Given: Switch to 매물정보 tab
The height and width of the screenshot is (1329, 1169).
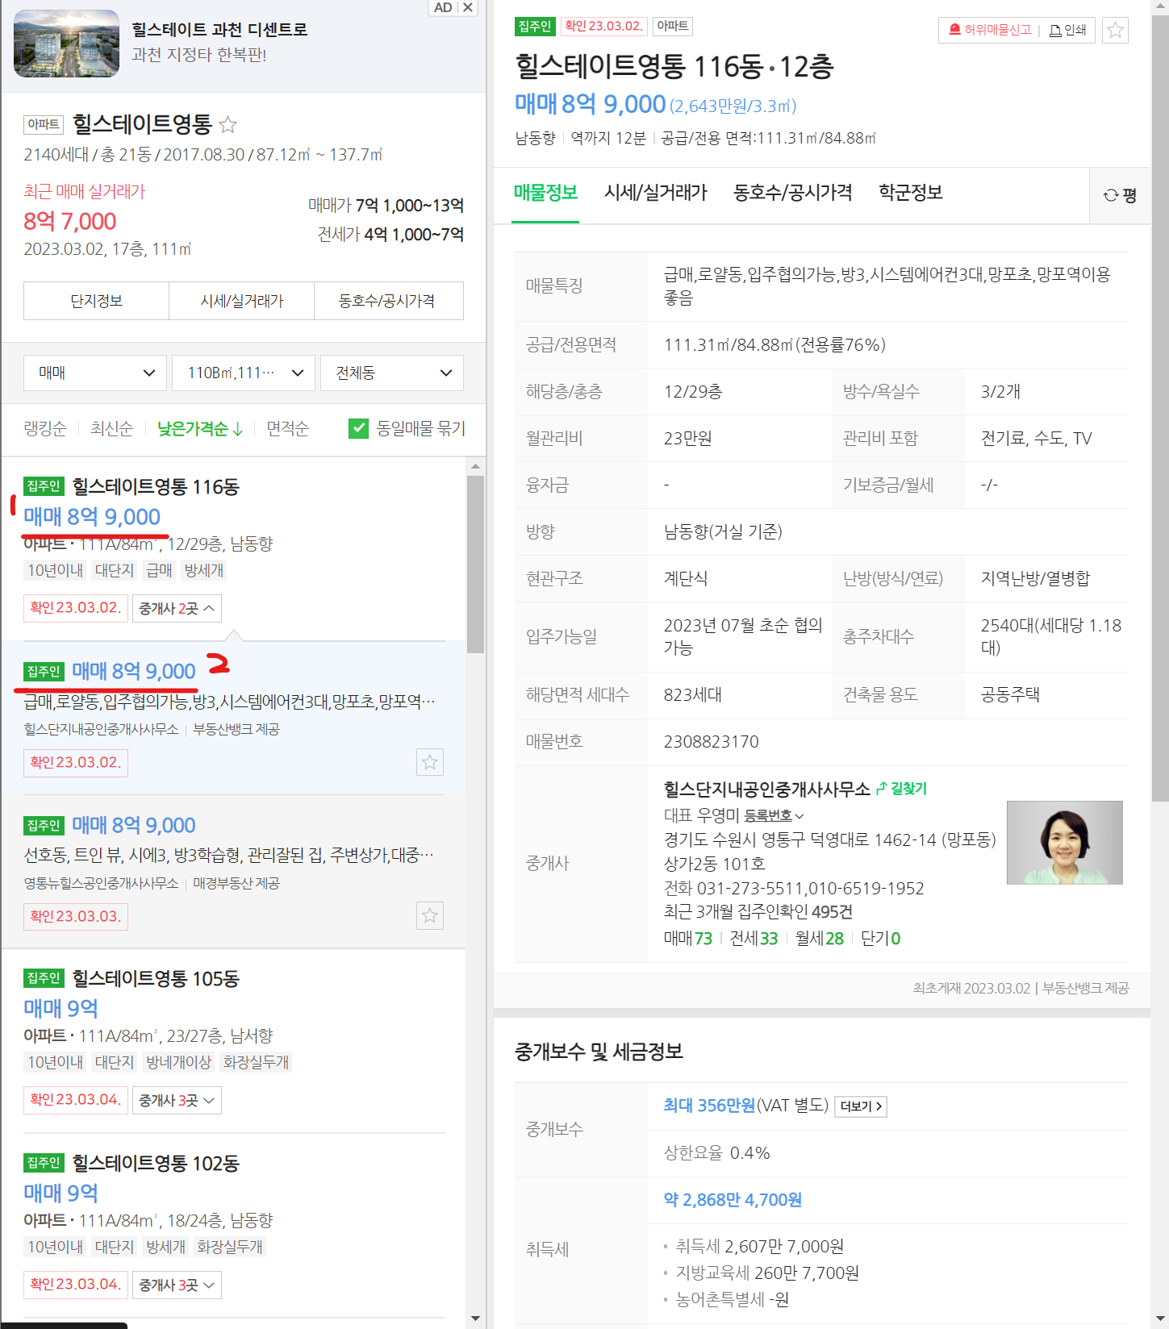Looking at the screenshot, I should [x=545, y=193].
